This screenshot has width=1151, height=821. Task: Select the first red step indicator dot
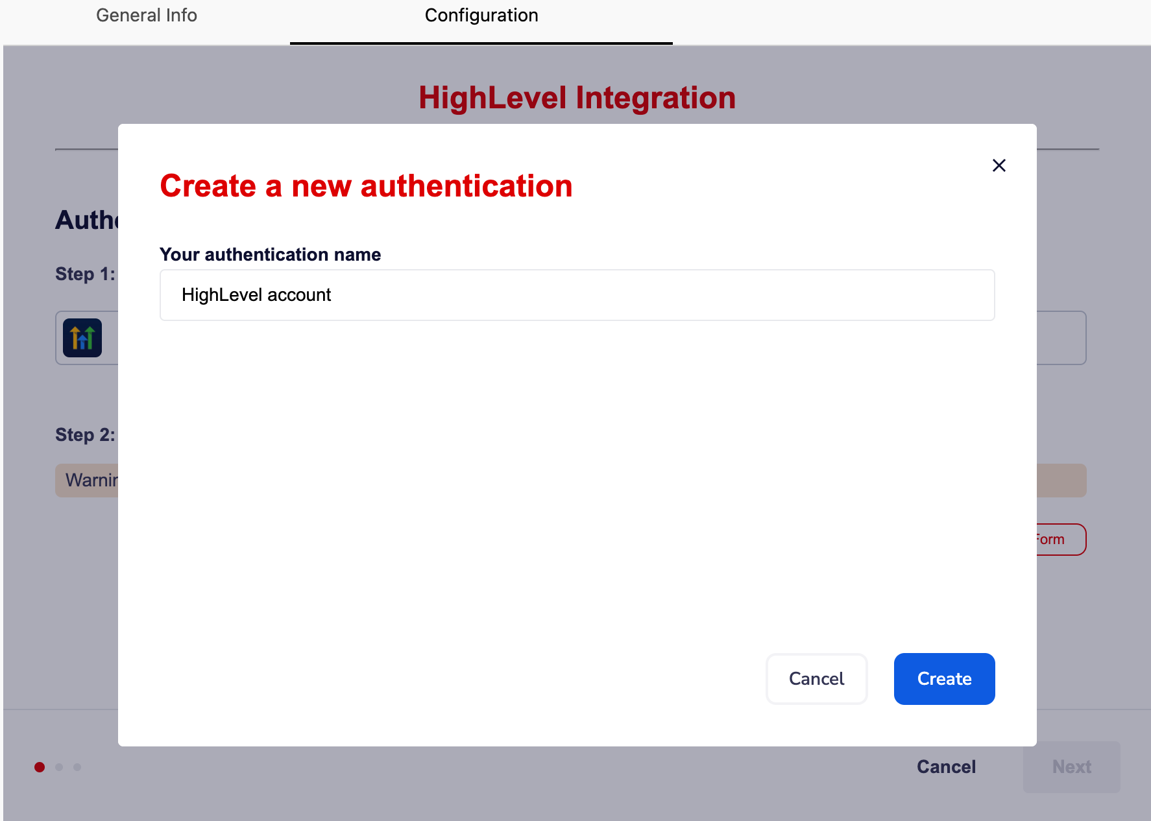(40, 767)
